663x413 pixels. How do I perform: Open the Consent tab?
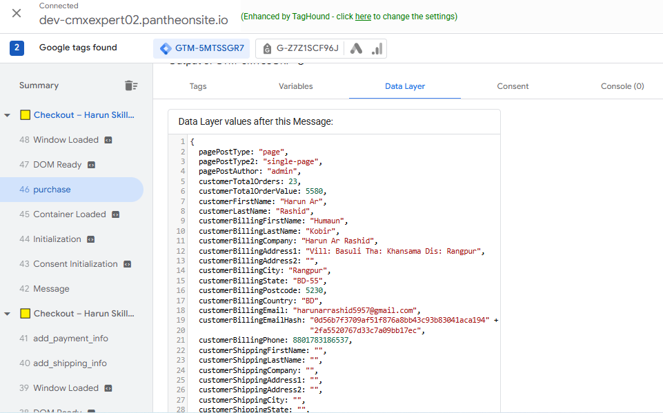(513, 86)
